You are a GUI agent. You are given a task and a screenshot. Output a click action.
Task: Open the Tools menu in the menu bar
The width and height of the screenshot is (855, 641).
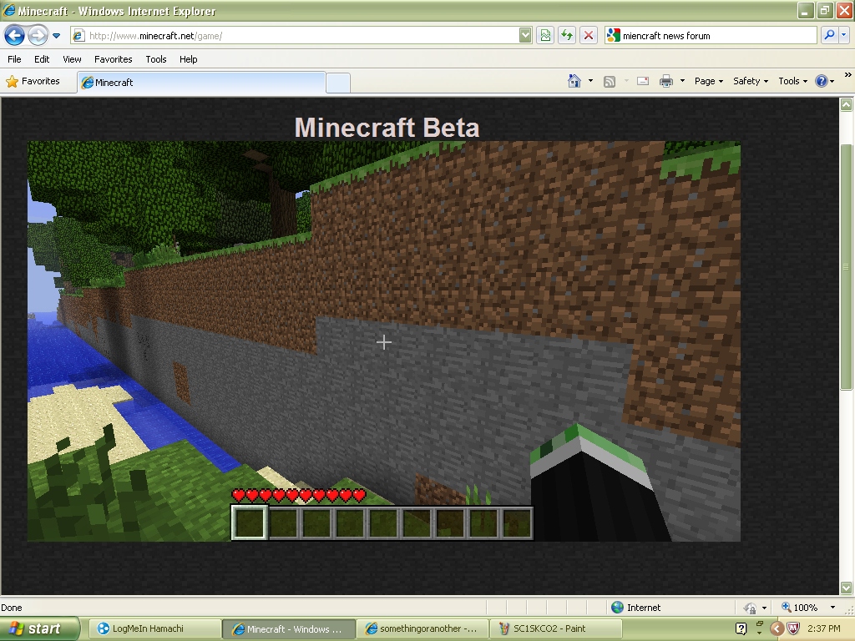pos(156,59)
